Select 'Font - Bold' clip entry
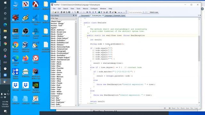This screenshot has height=115, width=205. click(55, 100)
